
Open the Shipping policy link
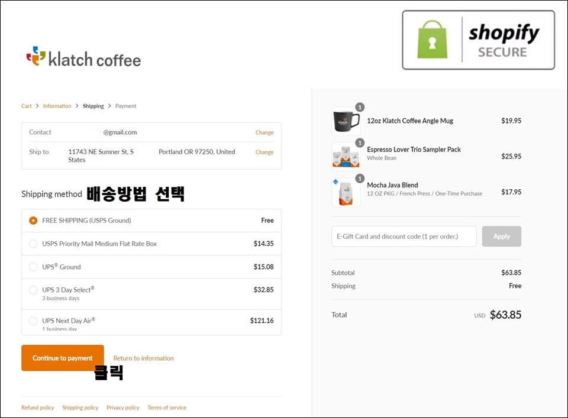point(80,407)
